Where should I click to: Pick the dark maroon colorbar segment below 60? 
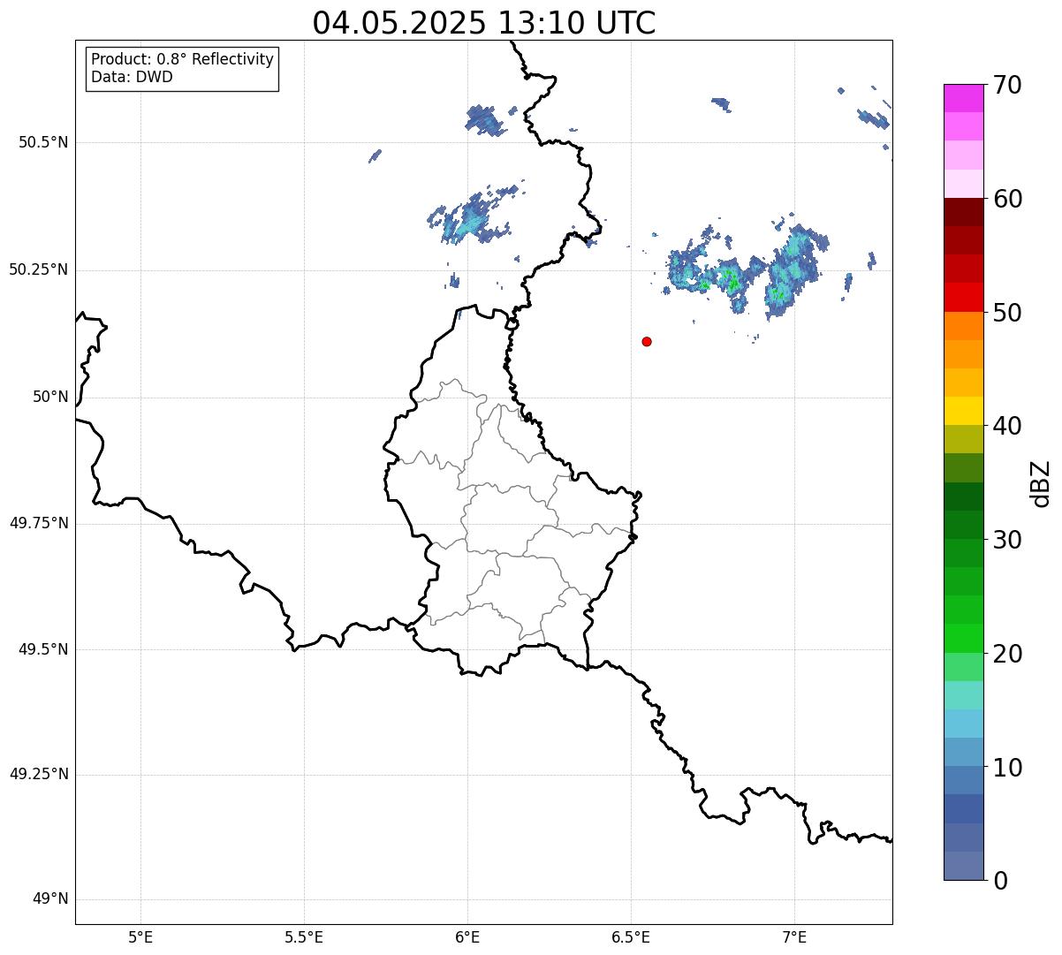pos(964,212)
